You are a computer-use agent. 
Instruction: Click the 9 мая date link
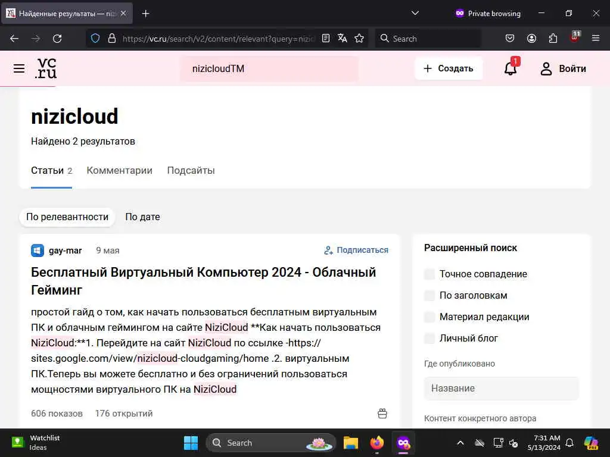[108, 251]
